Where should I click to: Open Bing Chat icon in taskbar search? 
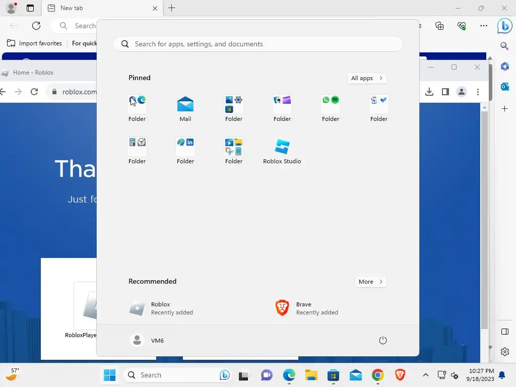(224, 375)
